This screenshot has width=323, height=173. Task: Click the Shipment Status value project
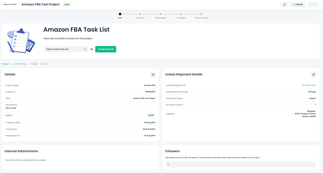click(313, 98)
